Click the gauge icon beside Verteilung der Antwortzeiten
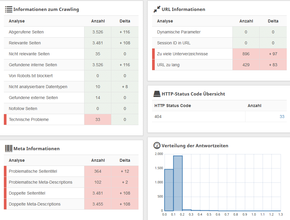Image resolution: width=290 pixels, height=220 pixels. (x=157, y=145)
